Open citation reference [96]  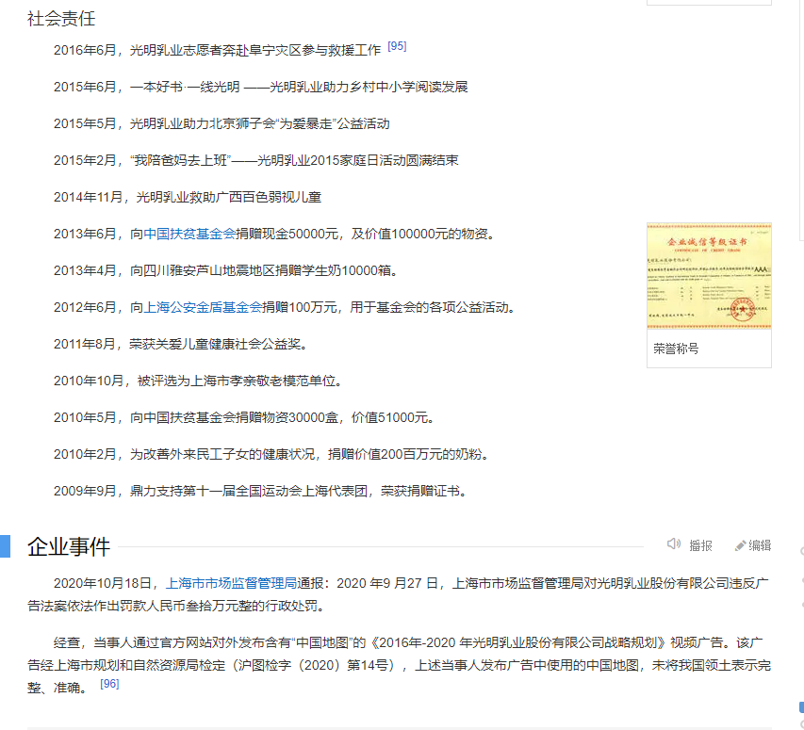[109, 684]
